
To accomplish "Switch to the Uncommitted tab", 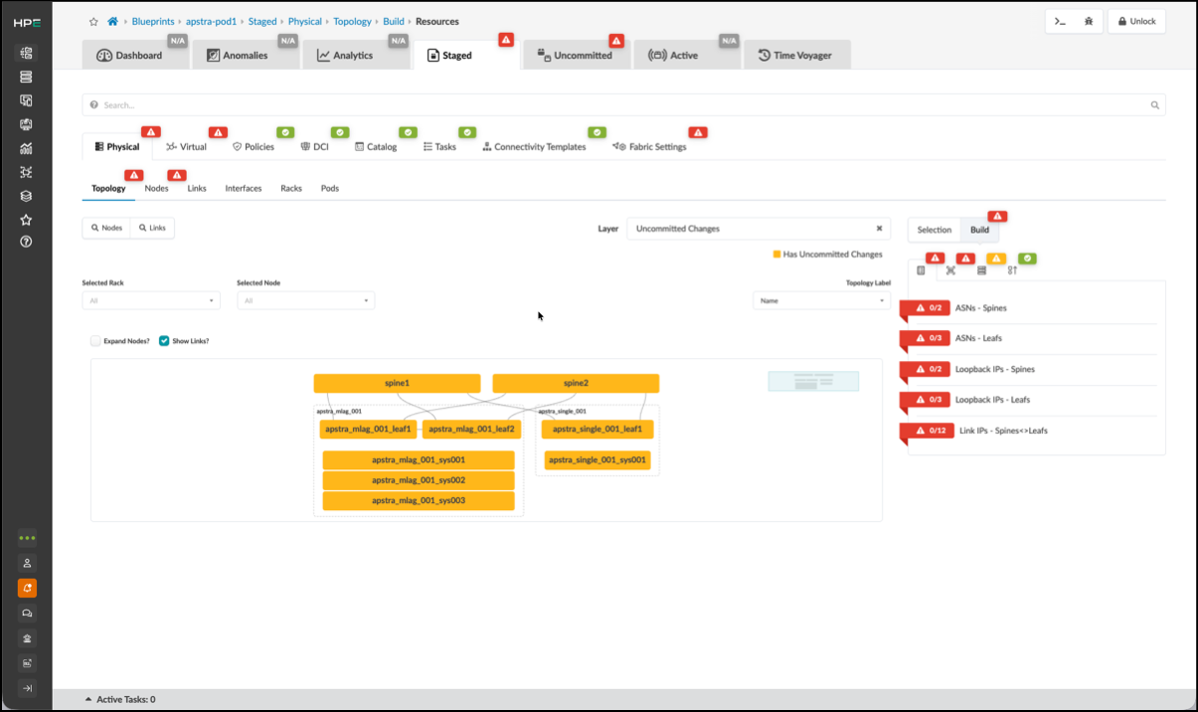I will (x=575, y=56).
